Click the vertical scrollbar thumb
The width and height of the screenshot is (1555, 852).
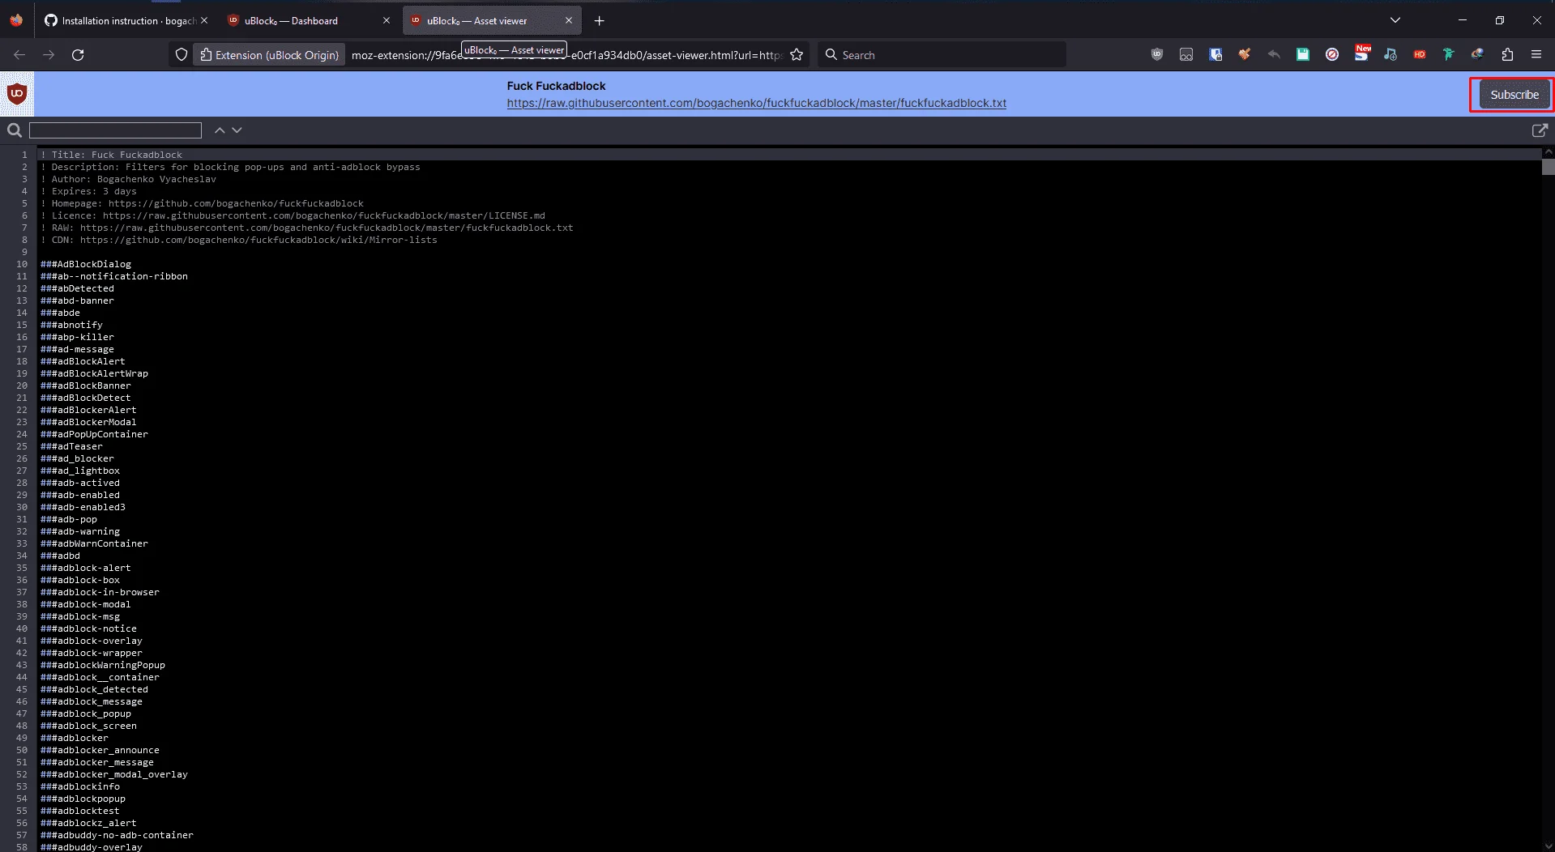(x=1548, y=167)
